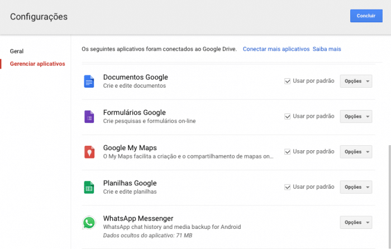Click the Google My Maps red pin icon
Image resolution: width=391 pixels, height=249 pixels.
(89, 152)
